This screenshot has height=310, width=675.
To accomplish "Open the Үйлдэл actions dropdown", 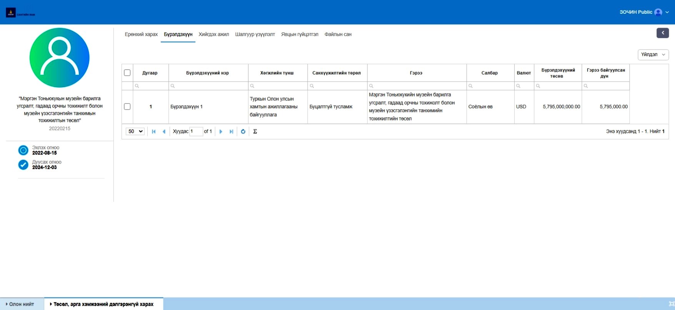I will [x=653, y=54].
